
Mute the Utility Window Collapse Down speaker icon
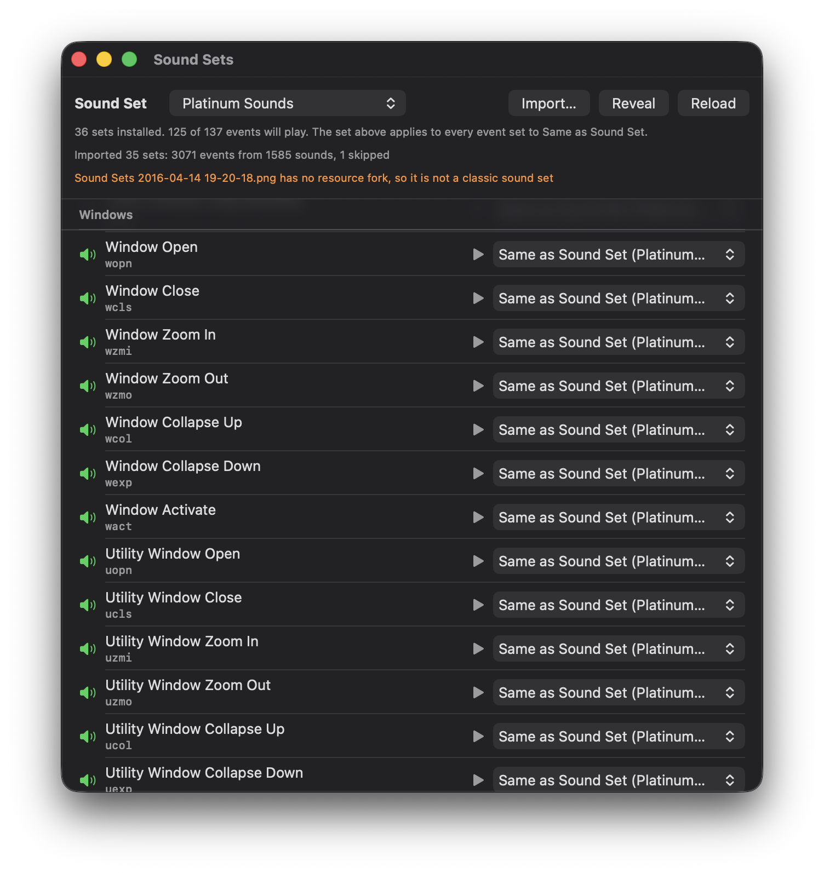[88, 780]
